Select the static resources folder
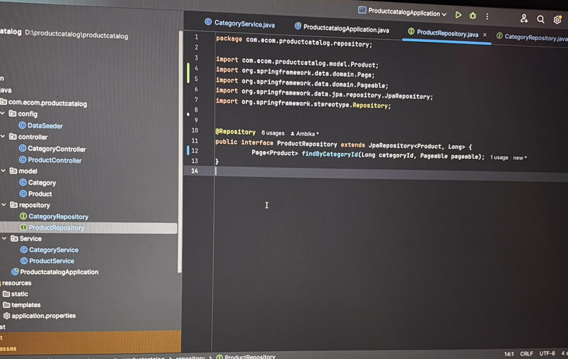 tap(15, 294)
